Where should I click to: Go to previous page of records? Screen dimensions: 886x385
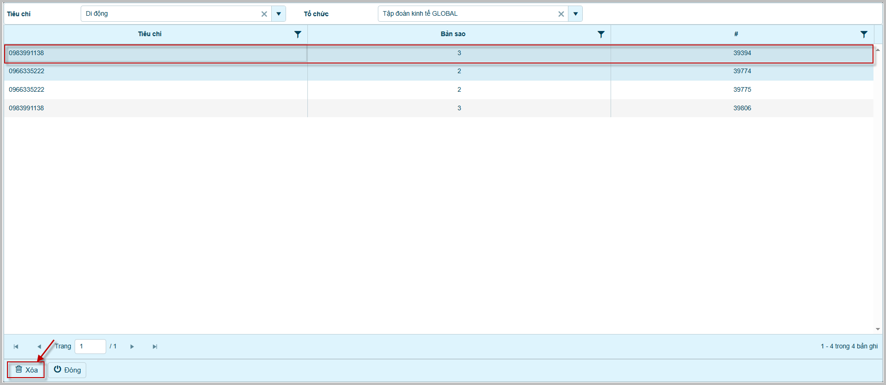coord(39,347)
